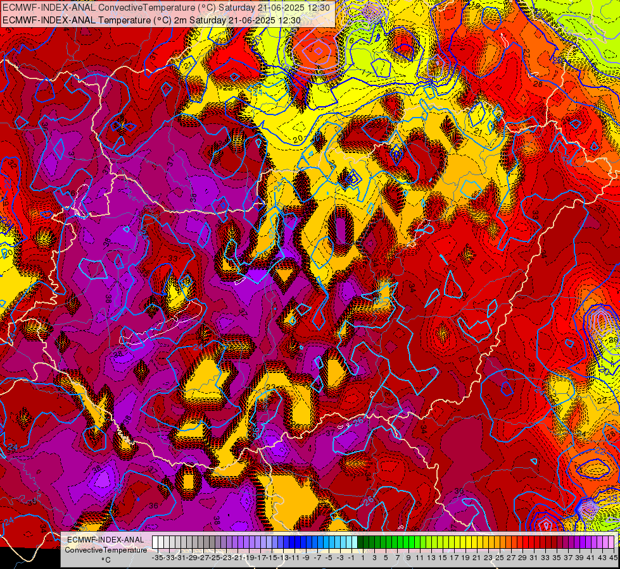Click the '-1' value in the legend scale

click(351, 558)
